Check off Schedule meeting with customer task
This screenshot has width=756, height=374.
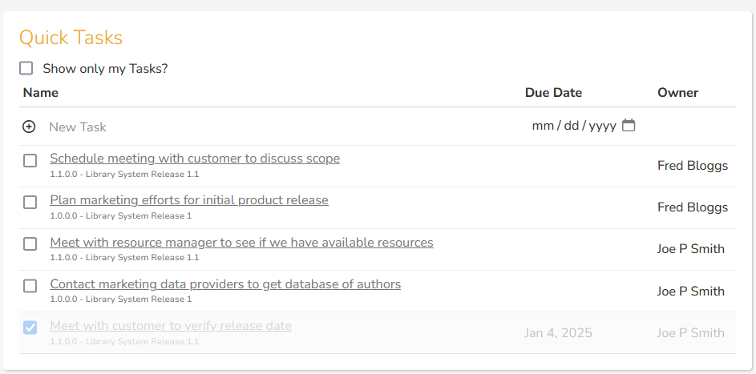pyautogui.click(x=30, y=161)
